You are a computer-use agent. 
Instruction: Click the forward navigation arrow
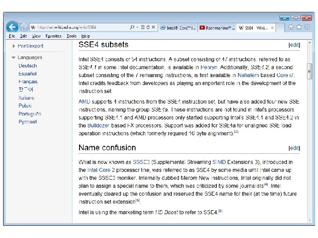click(24, 27)
